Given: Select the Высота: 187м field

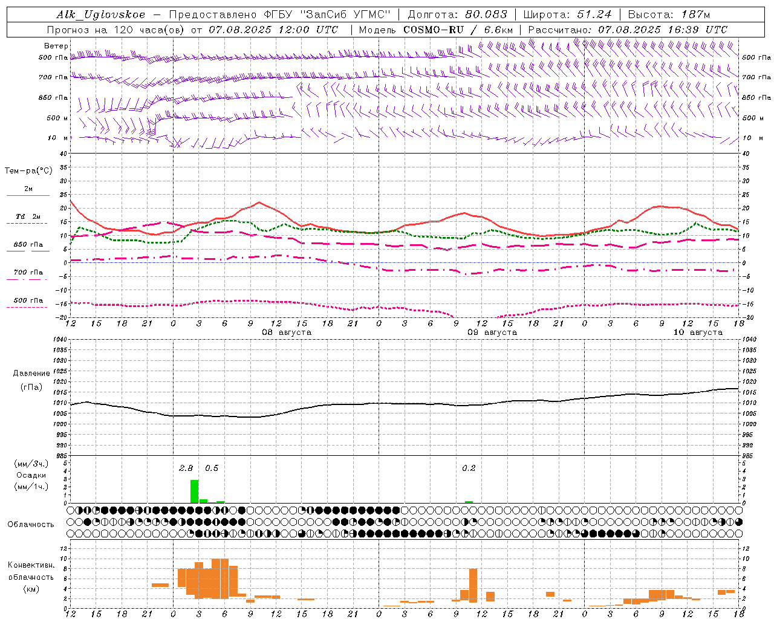Looking at the screenshot, I should click(669, 15).
